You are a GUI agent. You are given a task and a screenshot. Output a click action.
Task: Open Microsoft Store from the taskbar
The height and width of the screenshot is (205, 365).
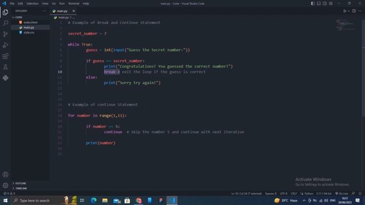point(127,200)
